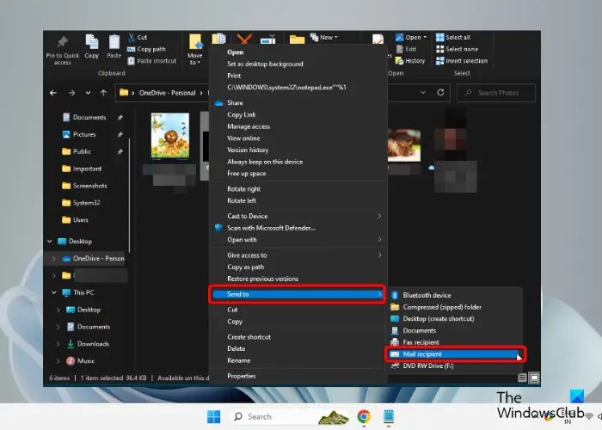Open the New dropdown in ribbon
The width and height of the screenshot is (602, 430).
coord(327,38)
